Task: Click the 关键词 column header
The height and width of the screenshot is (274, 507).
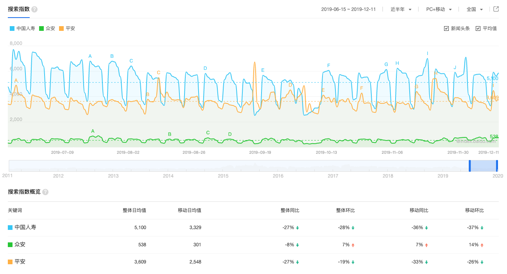Action: (x=15, y=210)
